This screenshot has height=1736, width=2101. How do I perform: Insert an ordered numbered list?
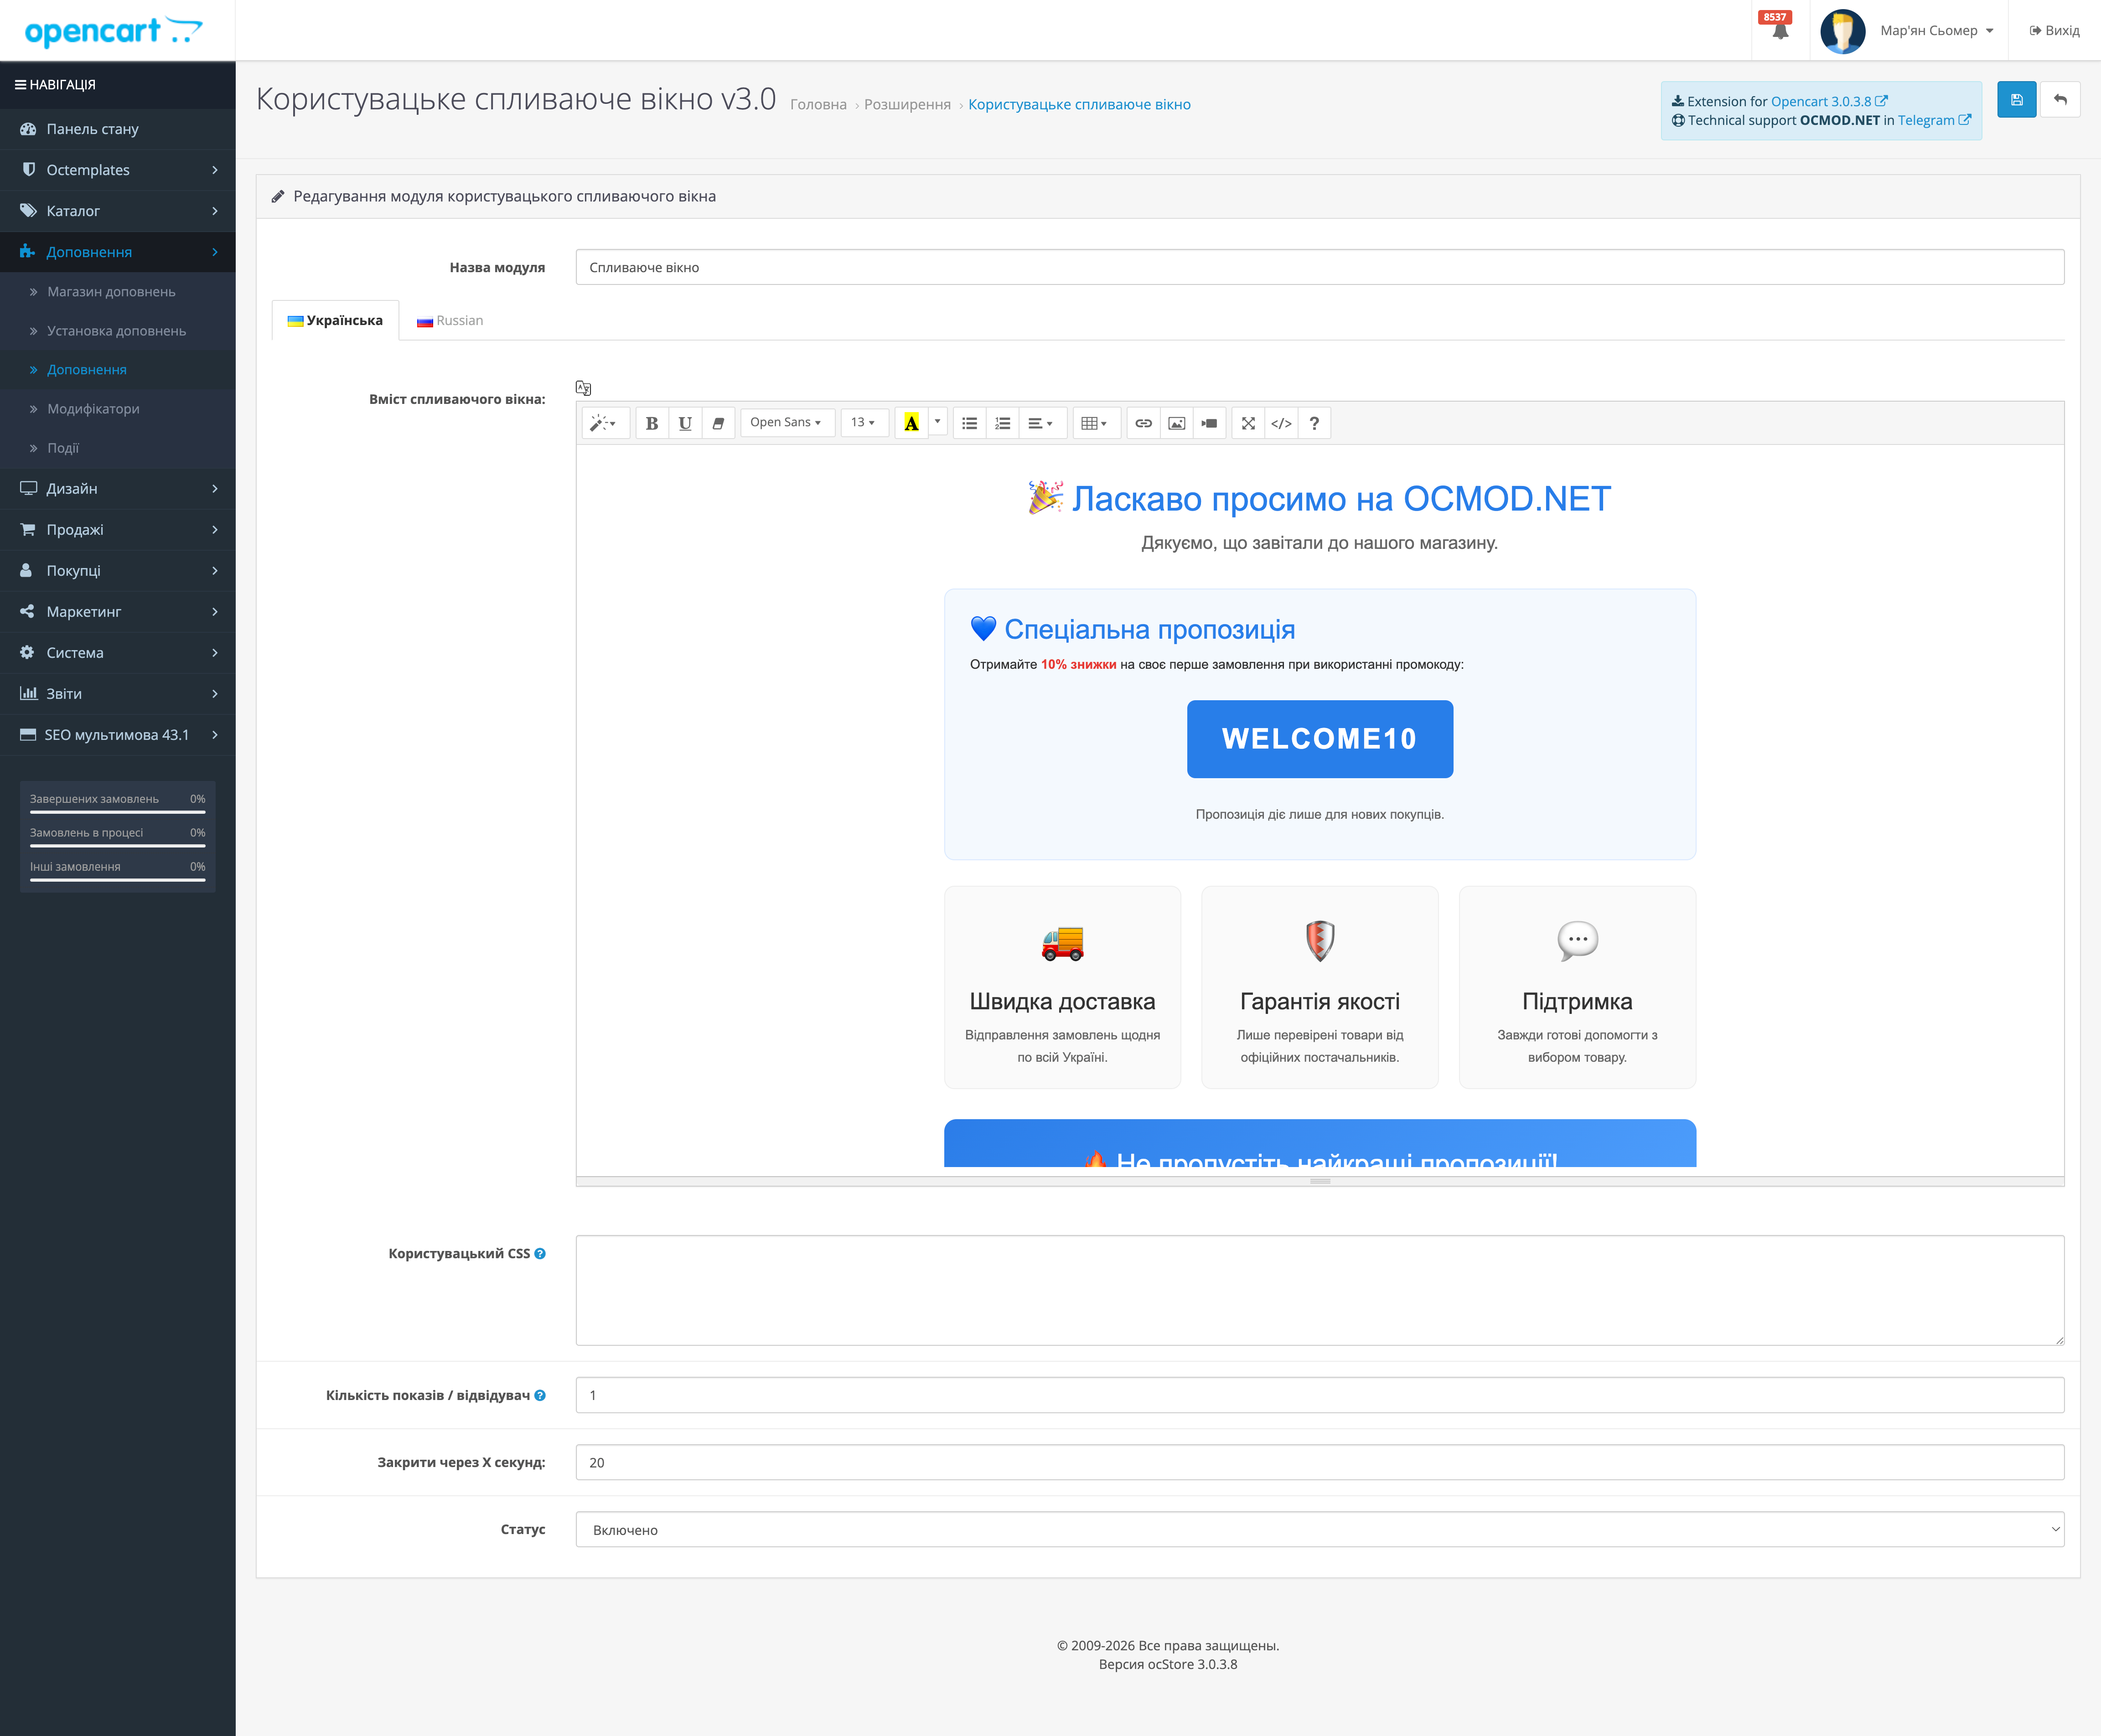click(x=1003, y=423)
